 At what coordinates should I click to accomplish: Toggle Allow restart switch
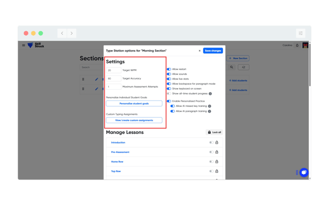169,69
